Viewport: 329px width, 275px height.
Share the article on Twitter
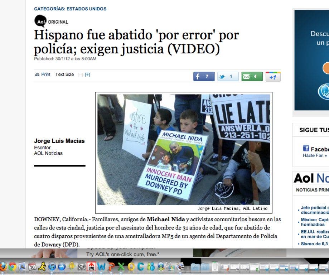tap(228, 77)
